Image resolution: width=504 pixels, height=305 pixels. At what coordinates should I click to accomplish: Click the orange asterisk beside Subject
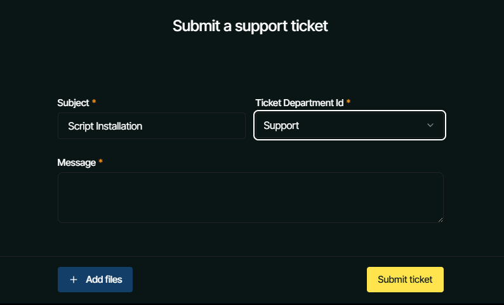[95, 102]
